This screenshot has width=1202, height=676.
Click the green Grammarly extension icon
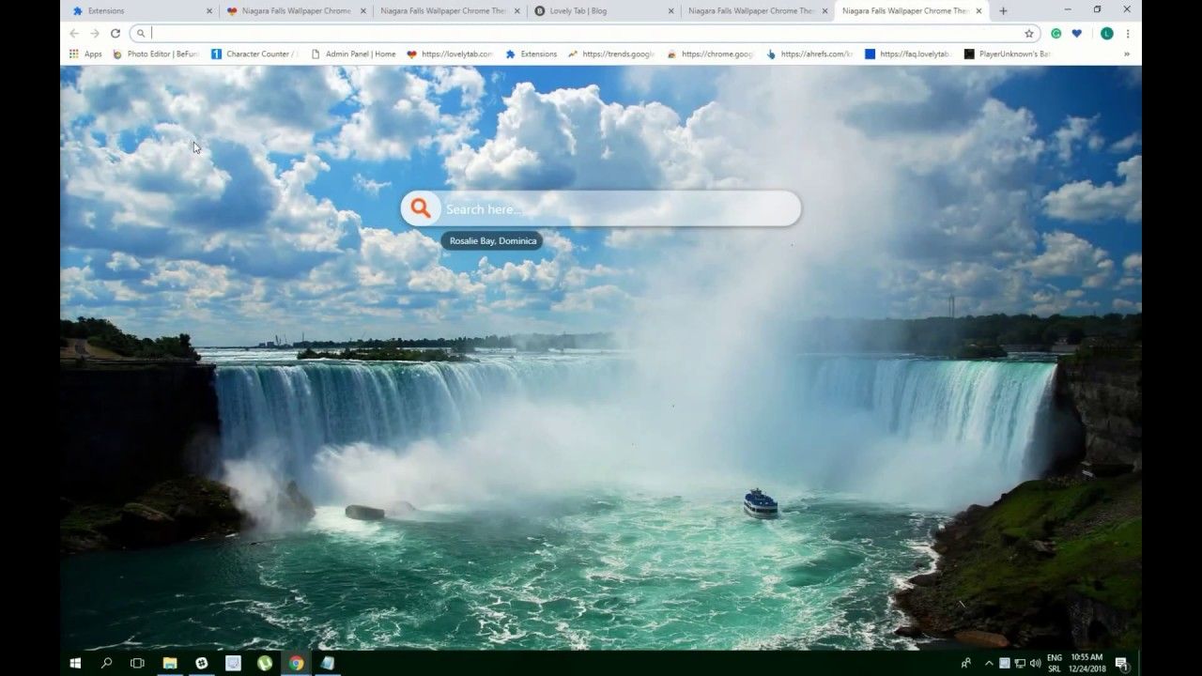[1056, 33]
